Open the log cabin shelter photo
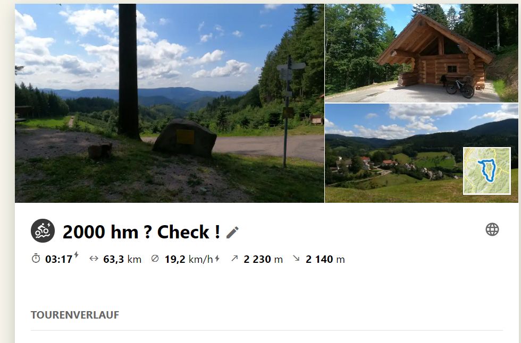 (x=421, y=53)
